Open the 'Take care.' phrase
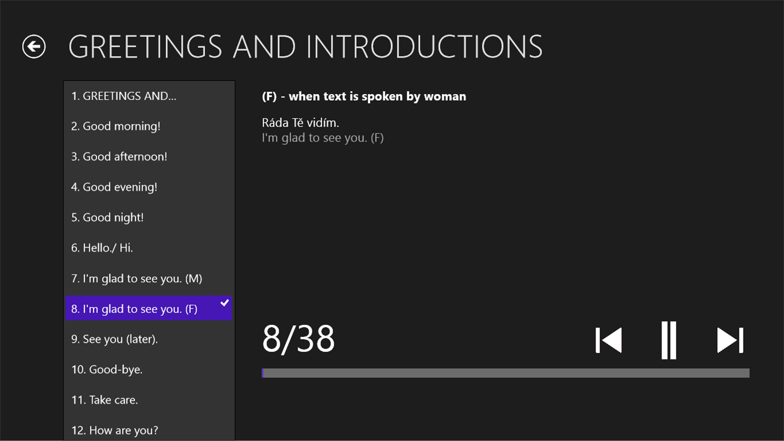 pyautogui.click(x=105, y=400)
